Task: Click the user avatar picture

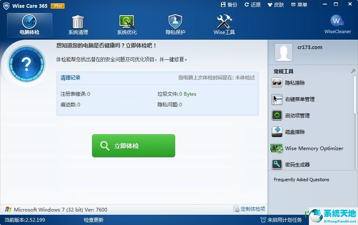Action: pos(284,52)
